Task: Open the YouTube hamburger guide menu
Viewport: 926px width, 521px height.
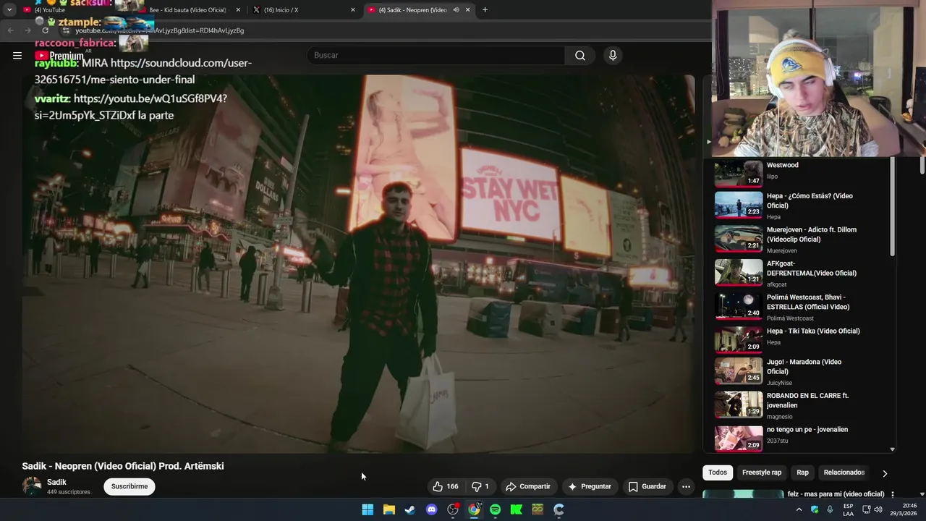Action: tap(17, 55)
